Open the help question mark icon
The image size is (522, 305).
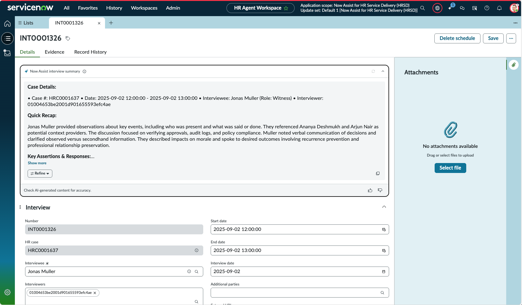[x=487, y=8]
